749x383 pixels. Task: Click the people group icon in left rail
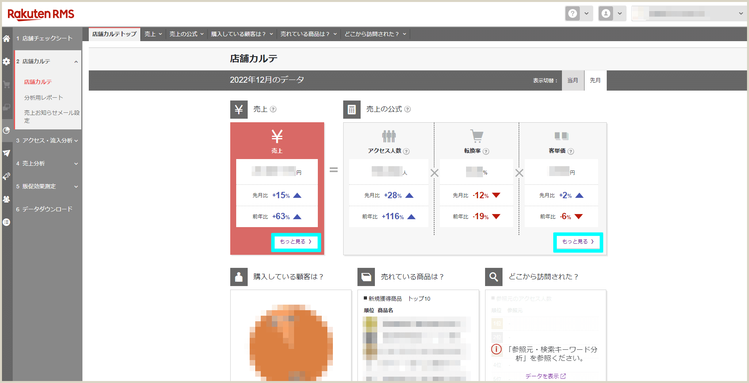tap(6, 199)
